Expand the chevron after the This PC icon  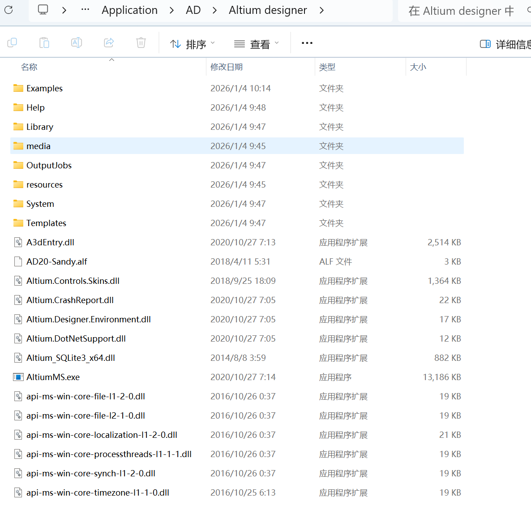(64, 10)
